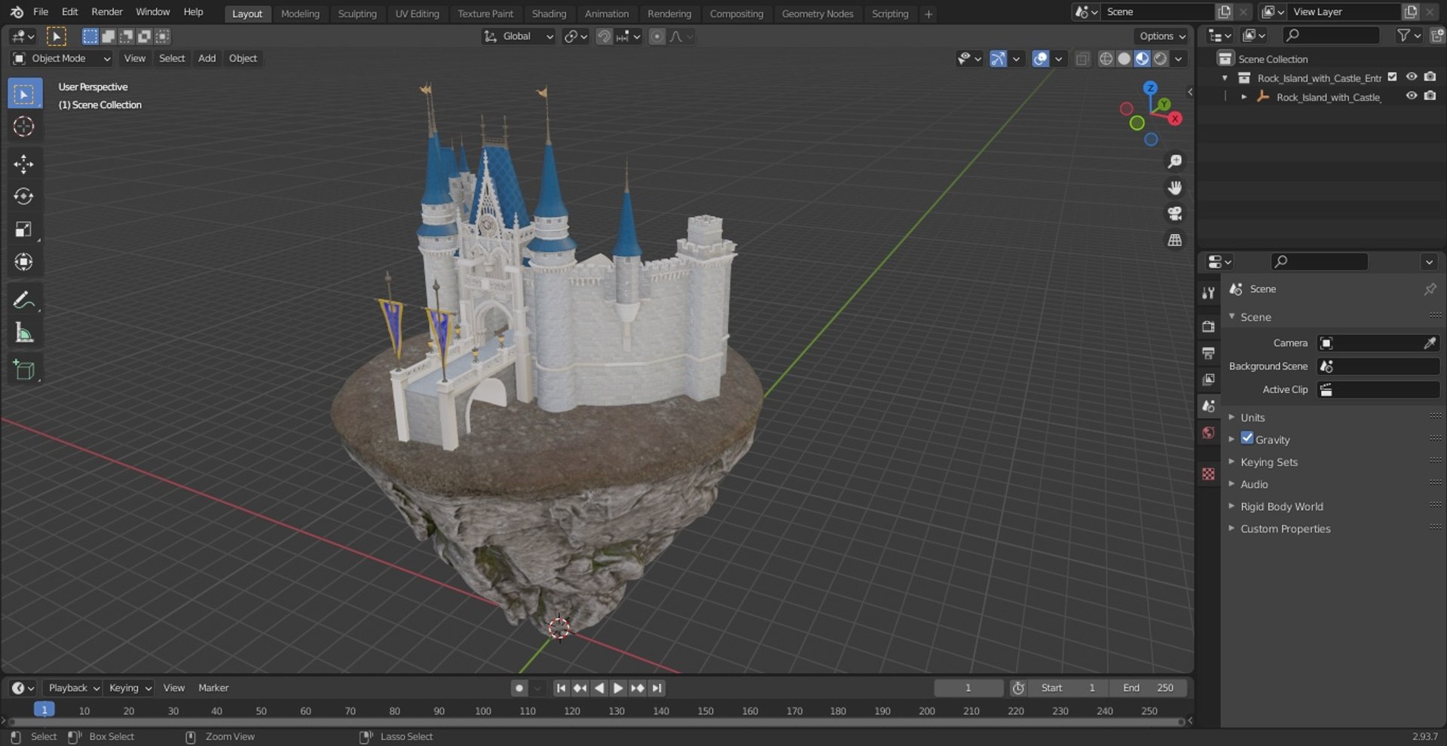Expand Rock_Island_with_Castle object tree

point(1244,97)
